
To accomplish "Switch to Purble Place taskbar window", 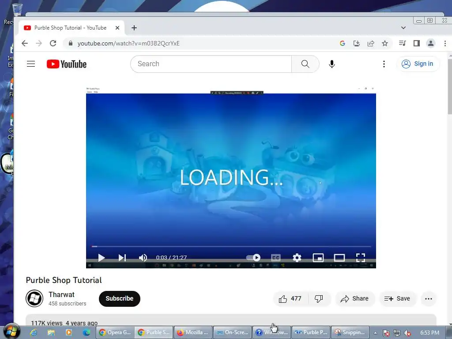I will tap(311, 332).
